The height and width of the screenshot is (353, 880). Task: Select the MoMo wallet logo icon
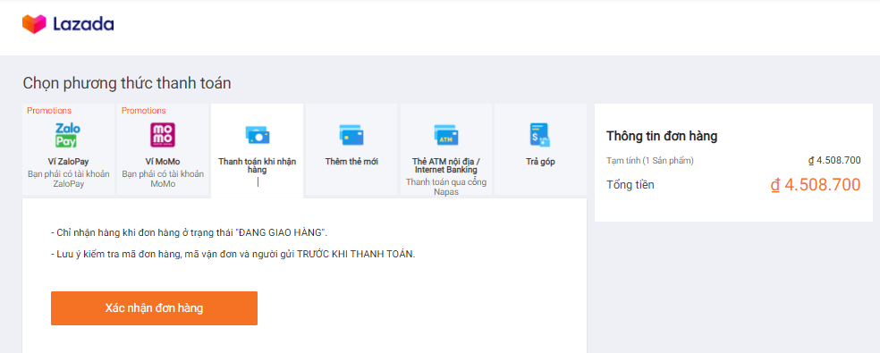tap(163, 135)
